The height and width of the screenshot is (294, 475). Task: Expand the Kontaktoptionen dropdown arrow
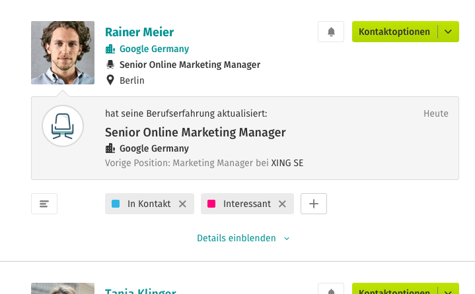click(448, 32)
